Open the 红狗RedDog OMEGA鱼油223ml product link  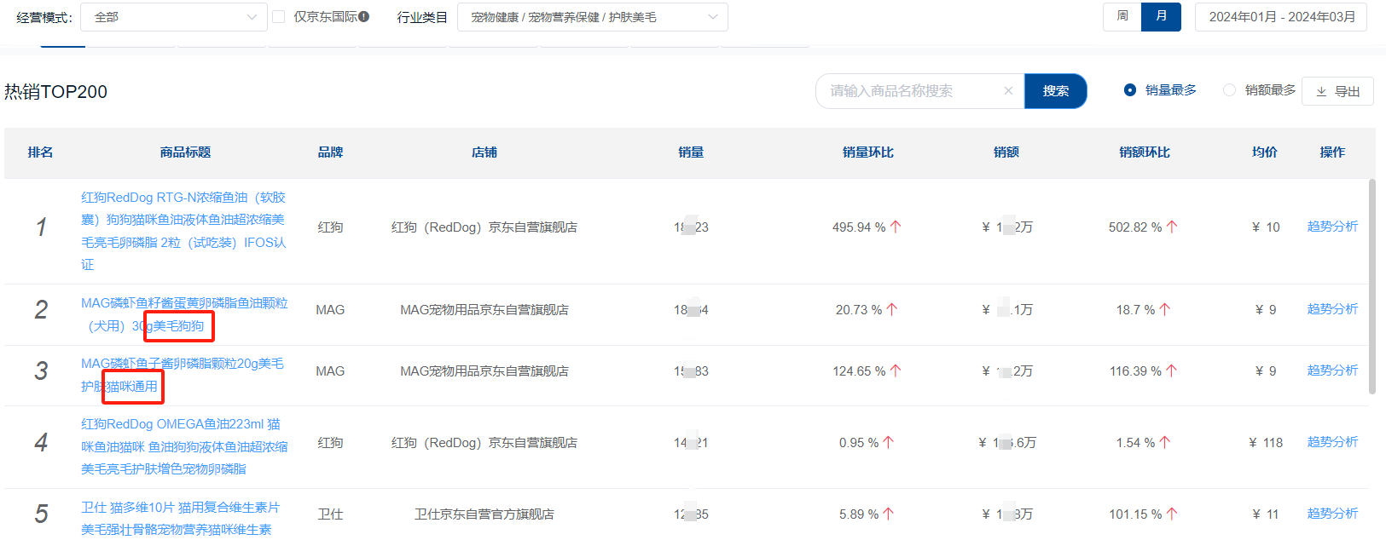pyautogui.click(x=184, y=446)
